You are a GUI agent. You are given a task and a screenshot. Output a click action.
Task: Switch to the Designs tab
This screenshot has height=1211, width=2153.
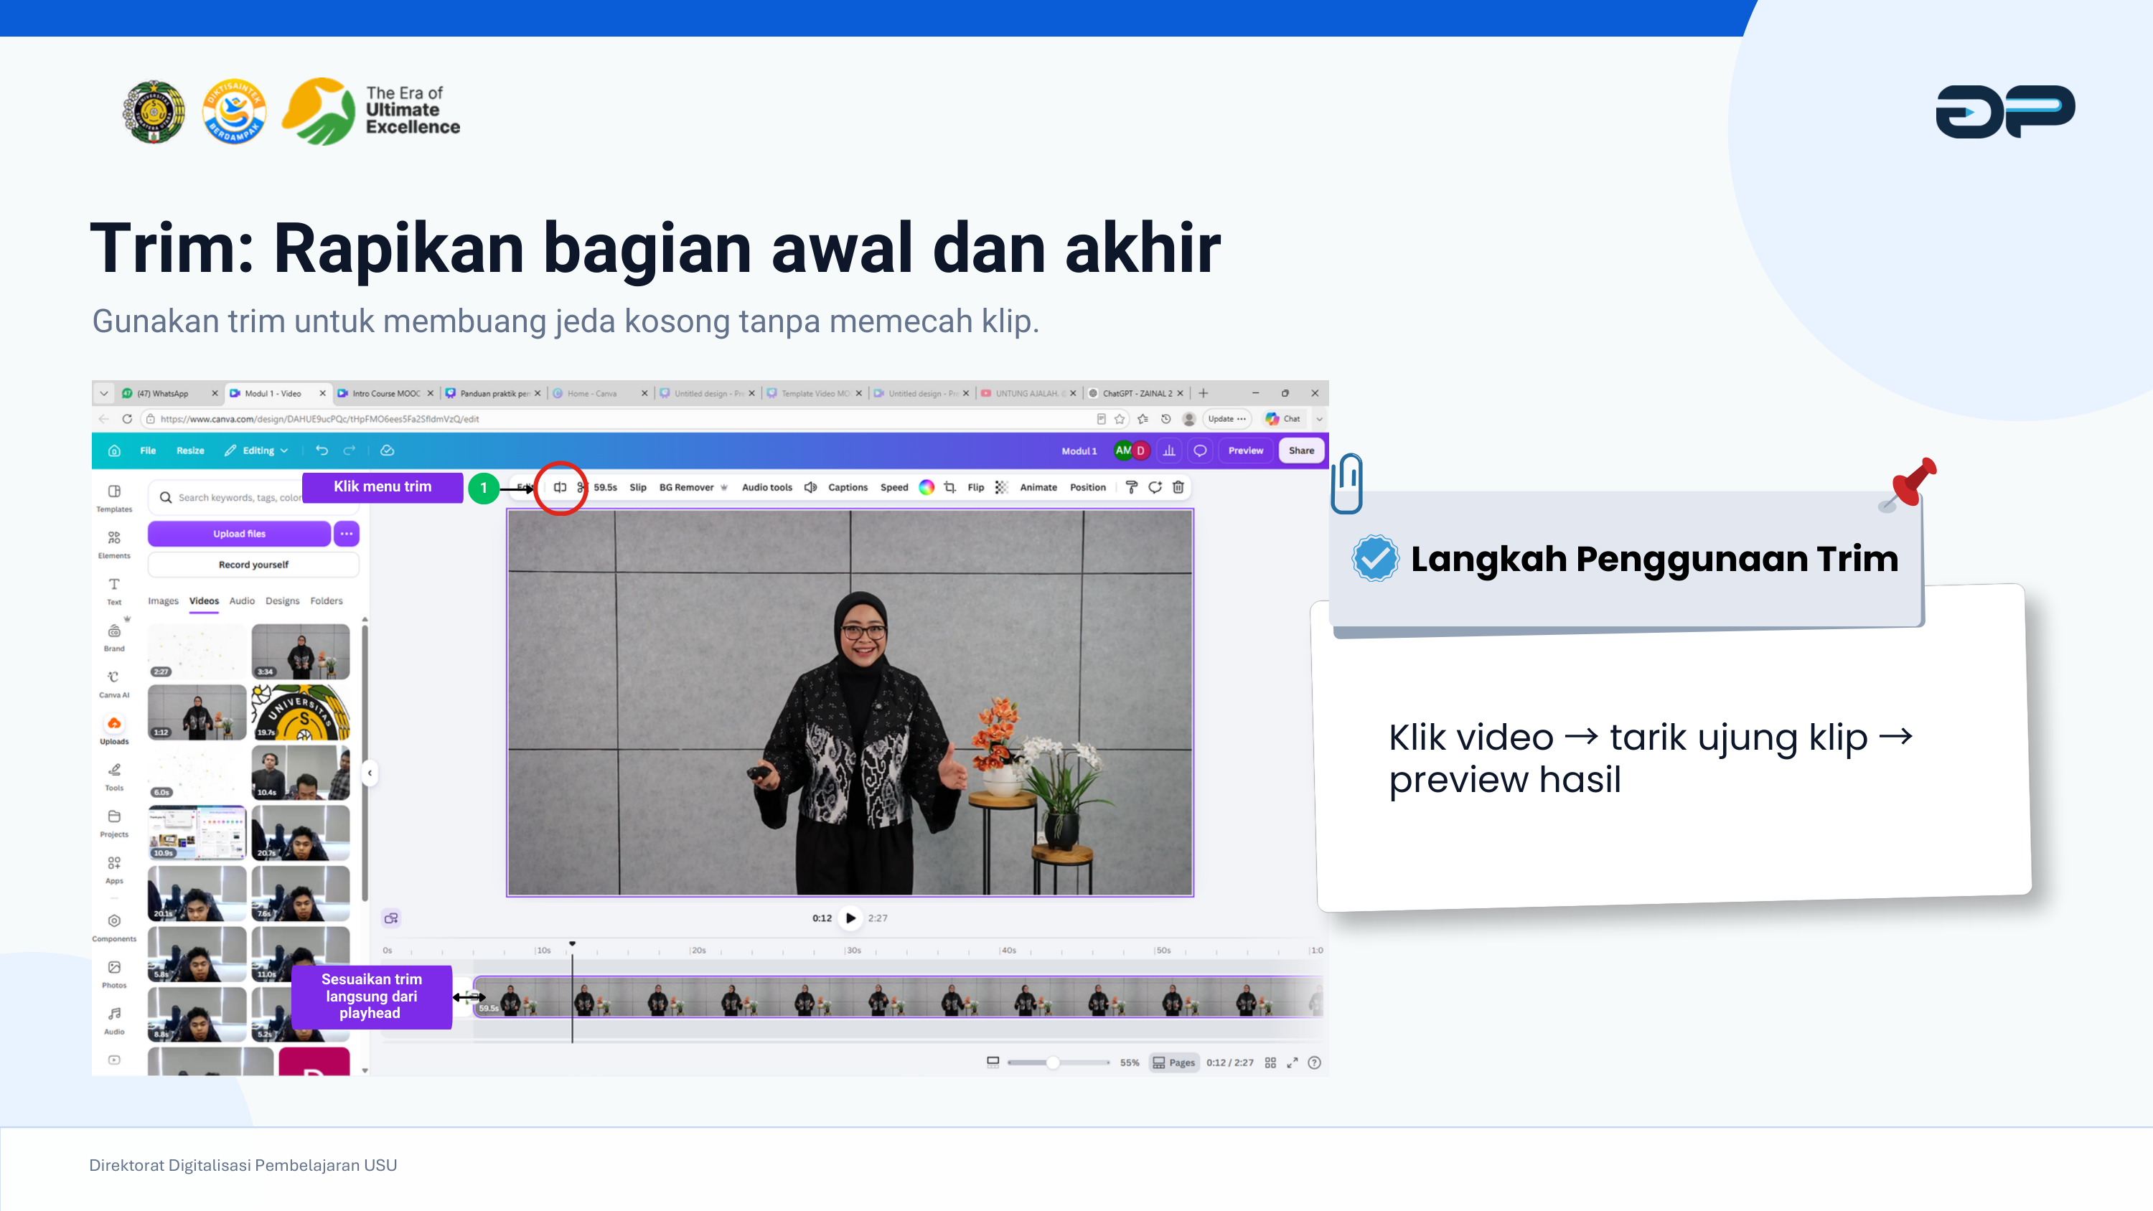(283, 601)
